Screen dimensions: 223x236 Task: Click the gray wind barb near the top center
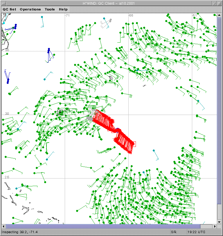click(x=110, y=20)
